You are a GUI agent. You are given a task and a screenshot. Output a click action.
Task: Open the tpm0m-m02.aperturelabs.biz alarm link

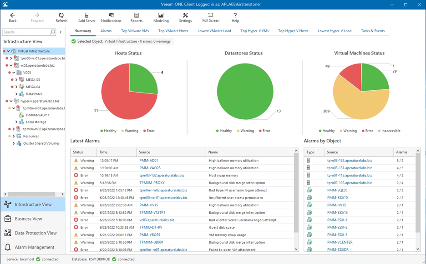click(163, 190)
